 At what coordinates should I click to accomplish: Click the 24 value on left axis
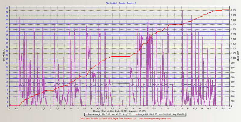pos(7,59)
